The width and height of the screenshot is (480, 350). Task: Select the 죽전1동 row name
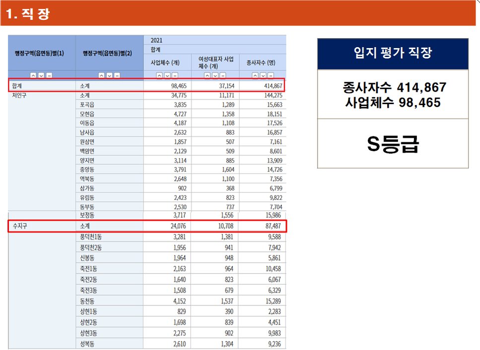(88, 269)
